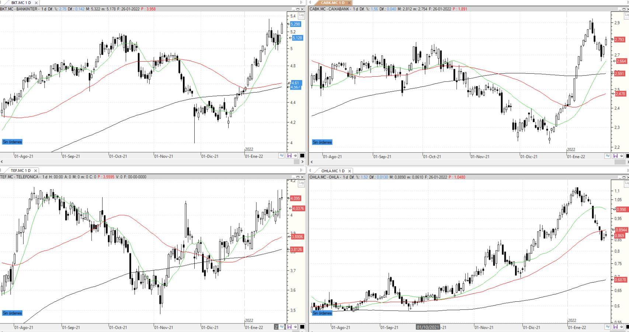629x332 pixels.
Task: Click right scroll arrow under Bankinter chart
Action: click(303, 162)
